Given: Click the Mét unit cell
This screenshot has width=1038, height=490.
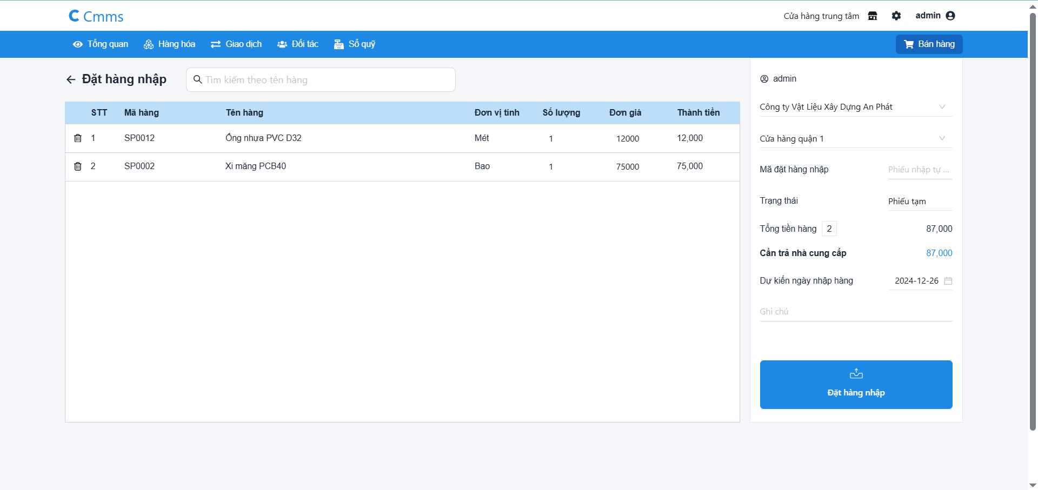Looking at the screenshot, I should 482,138.
